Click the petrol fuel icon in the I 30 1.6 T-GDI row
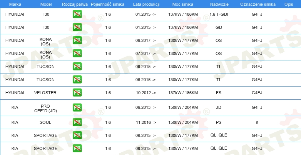Viewport: 301px width, 155px height. 77,14
